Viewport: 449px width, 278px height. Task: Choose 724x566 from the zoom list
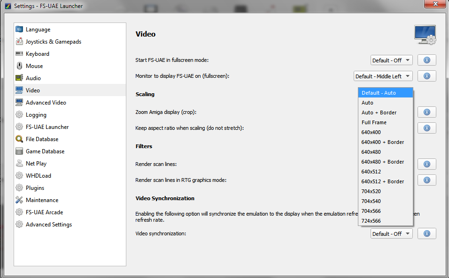click(x=371, y=221)
